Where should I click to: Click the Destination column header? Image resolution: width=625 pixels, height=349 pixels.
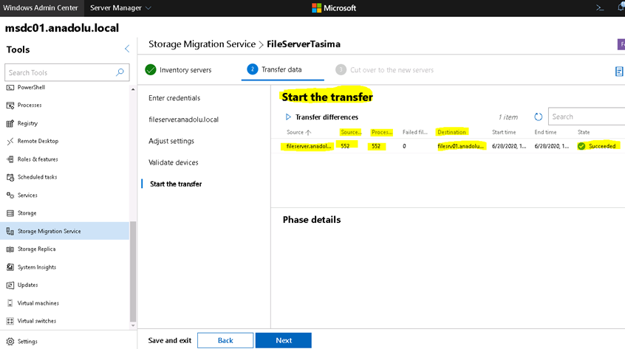pyautogui.click(x=451, y=132)
